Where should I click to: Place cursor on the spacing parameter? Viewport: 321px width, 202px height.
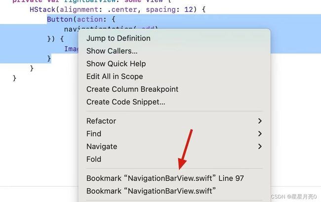pyautogui.click(x=160, y=9)
